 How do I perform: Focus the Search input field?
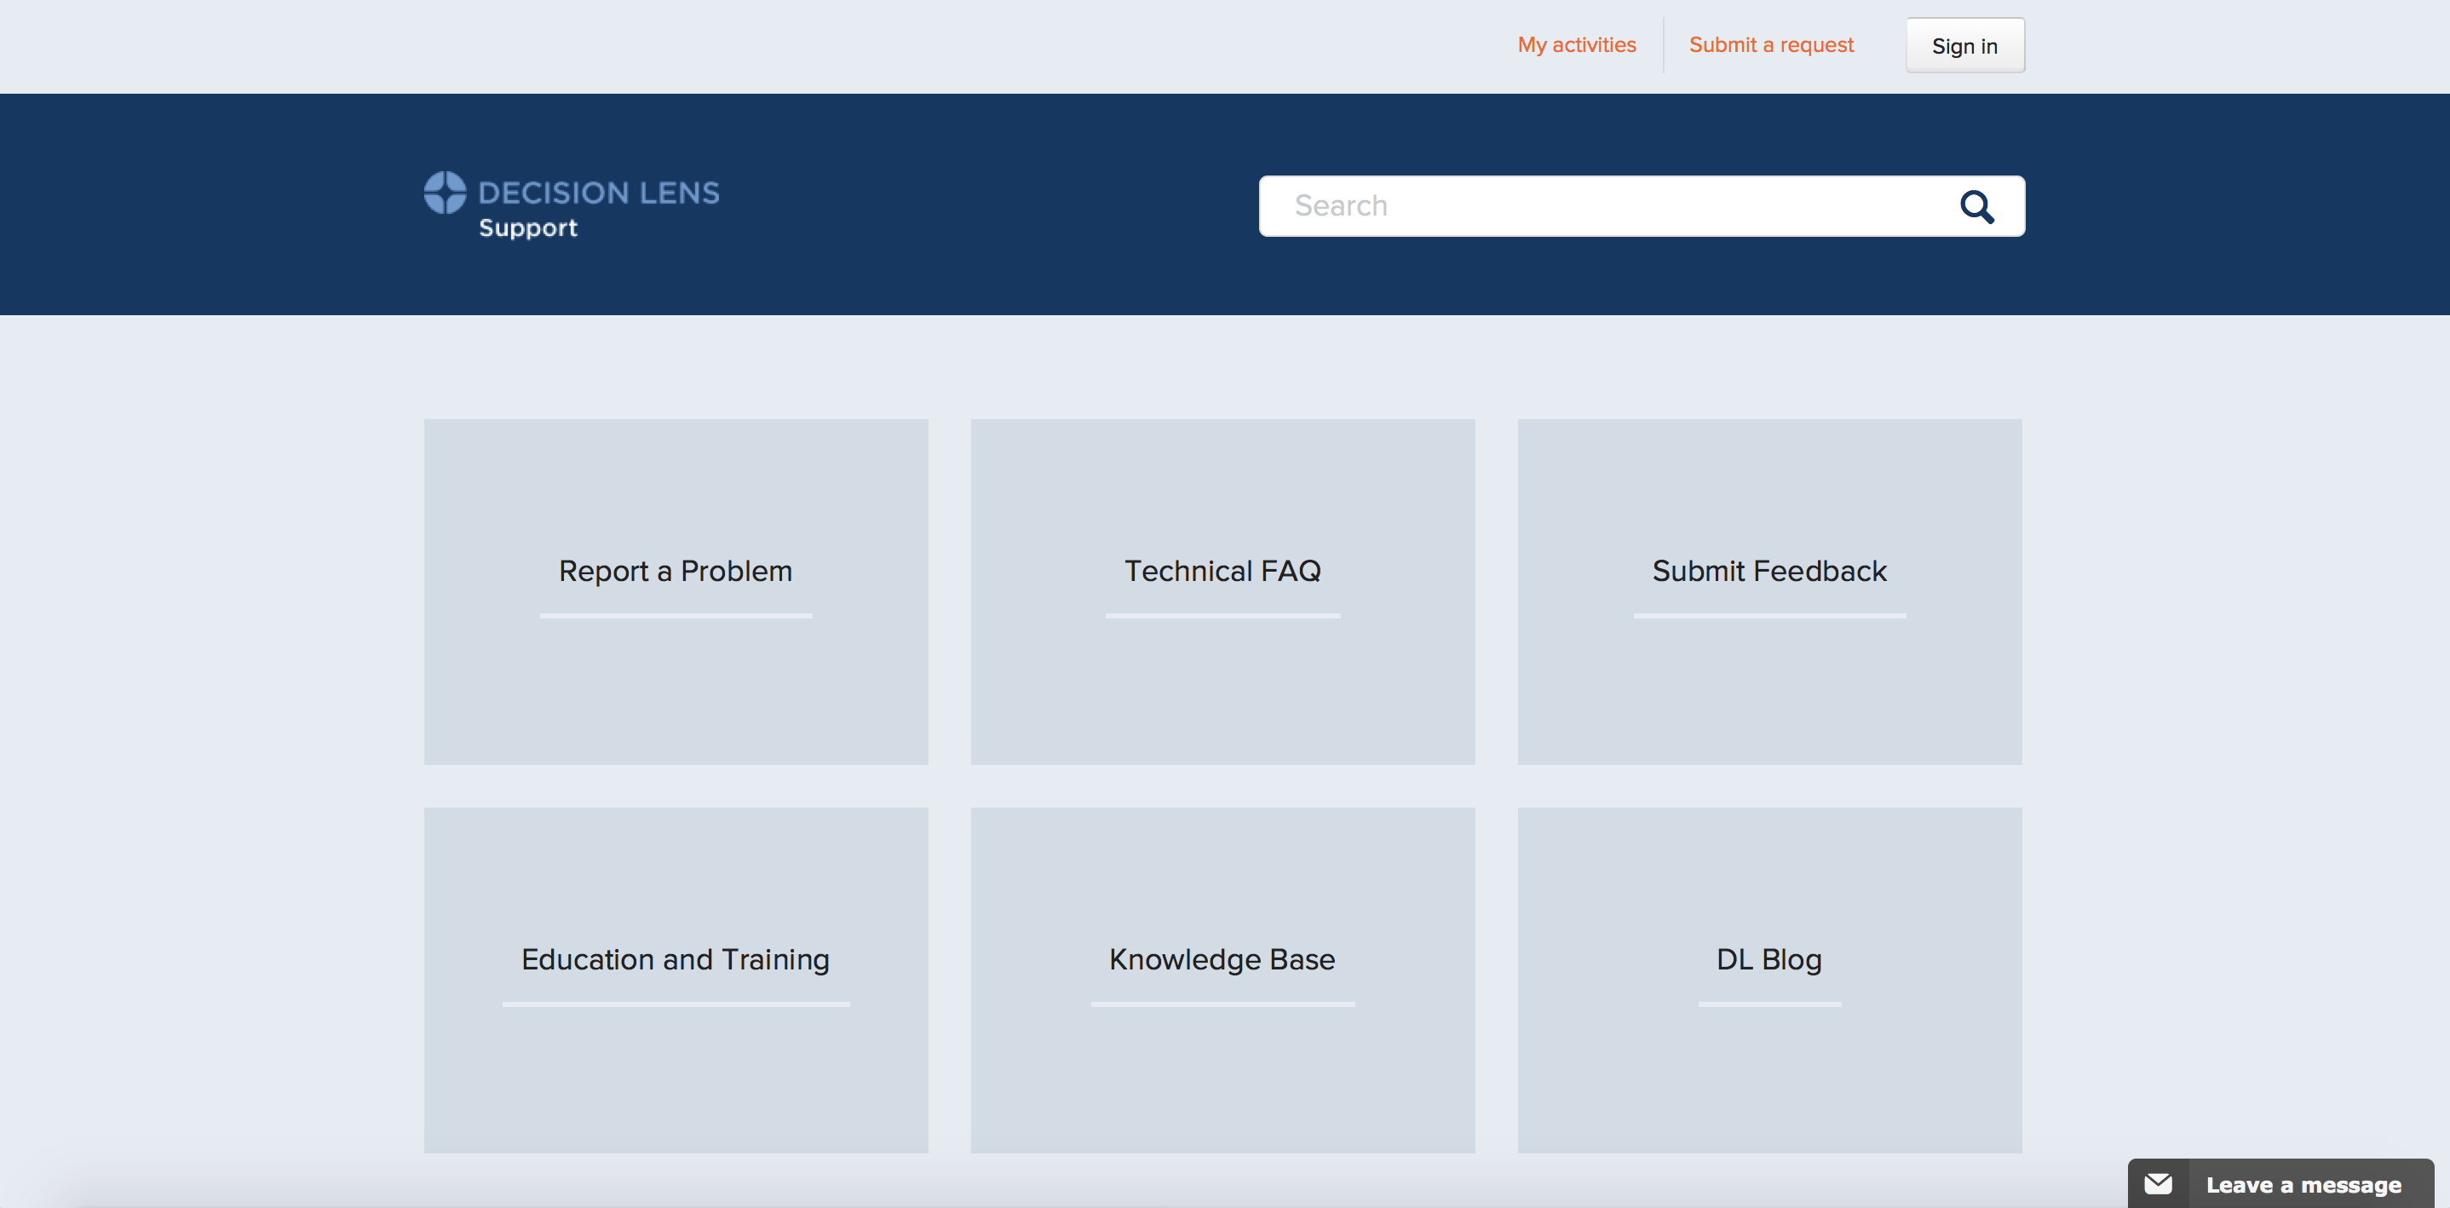coord(1642,205)
